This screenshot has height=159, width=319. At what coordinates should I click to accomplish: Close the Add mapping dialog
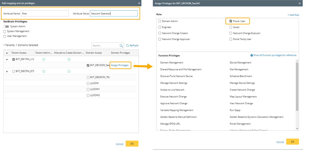pos(139,3)
